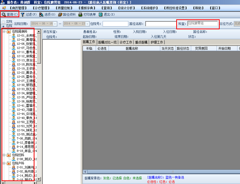The height and width of the screenshot is (184, 240).
Task: Open the 【帮助】 menu
Action: tap(198, 8)
